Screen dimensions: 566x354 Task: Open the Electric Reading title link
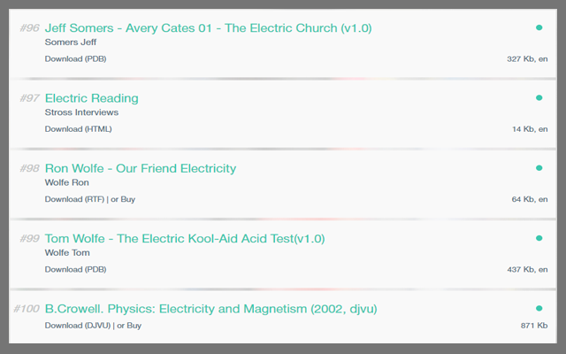pos(91,98)
